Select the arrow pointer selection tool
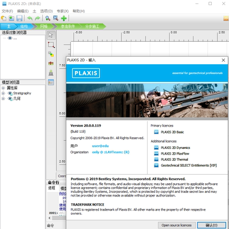Viewport: 229px width, 229px height. 51,35
